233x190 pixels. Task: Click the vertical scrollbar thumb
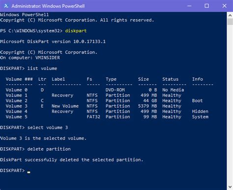[x=230, y=22]
